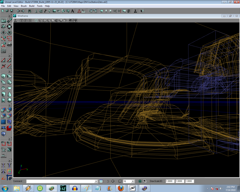Open the Matinee MOV tool
240x192 pixels.
click(3, 50)
